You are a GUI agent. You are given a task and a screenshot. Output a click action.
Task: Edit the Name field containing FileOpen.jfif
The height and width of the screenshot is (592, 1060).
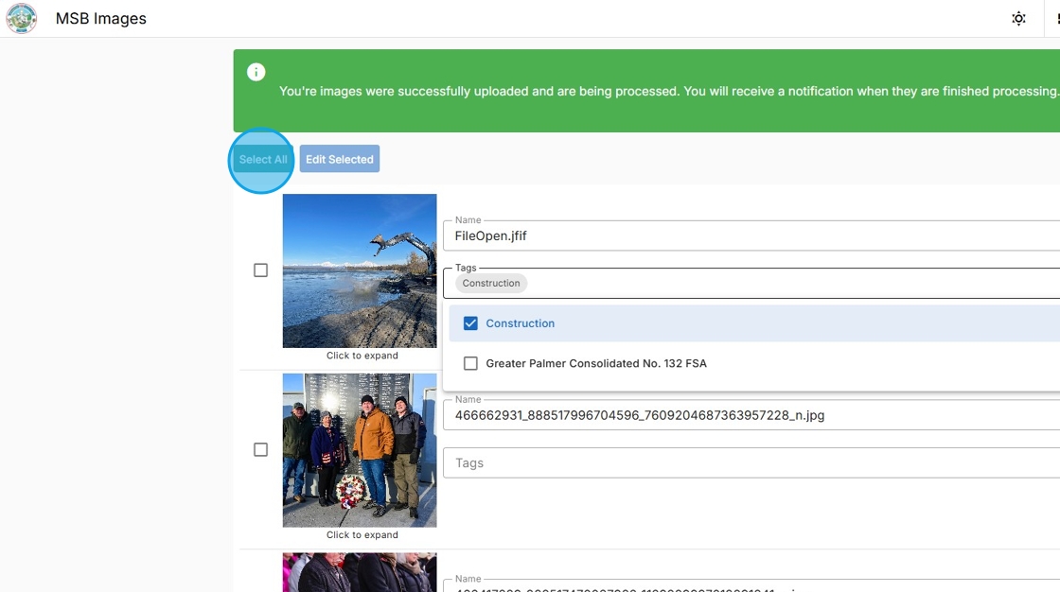(751, 235)
